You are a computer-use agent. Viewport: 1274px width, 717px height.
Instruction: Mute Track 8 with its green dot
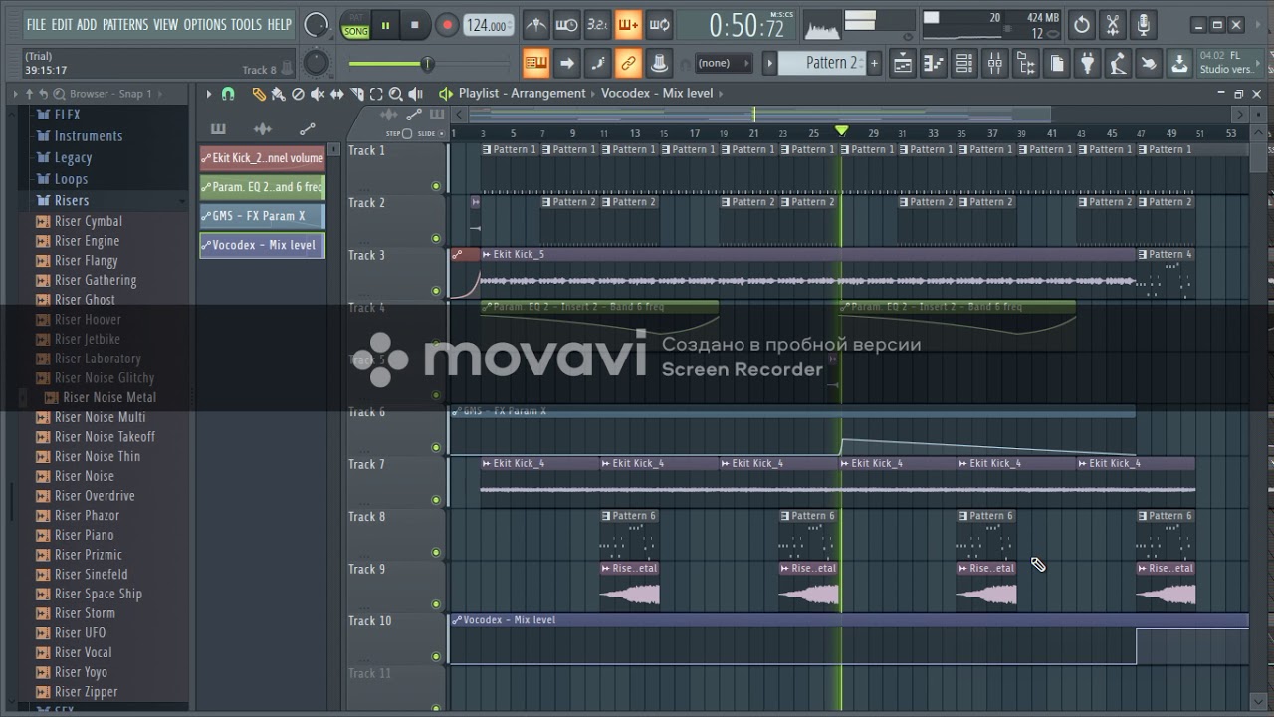[436, 552]
